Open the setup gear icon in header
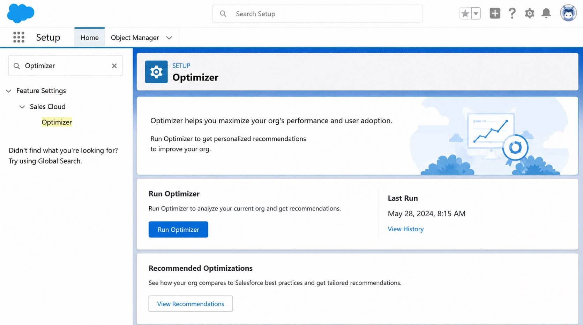The image size is (583, 325). [x=529, y=14]
